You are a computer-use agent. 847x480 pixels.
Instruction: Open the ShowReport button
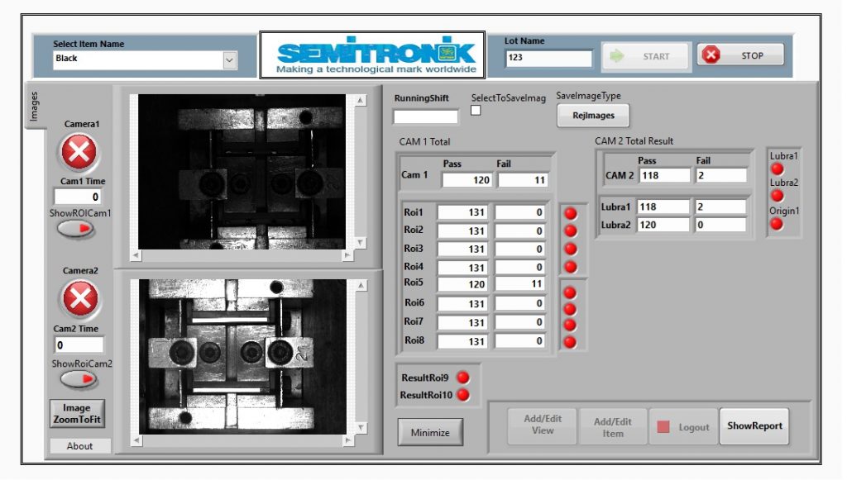click(x=754, y=426)
